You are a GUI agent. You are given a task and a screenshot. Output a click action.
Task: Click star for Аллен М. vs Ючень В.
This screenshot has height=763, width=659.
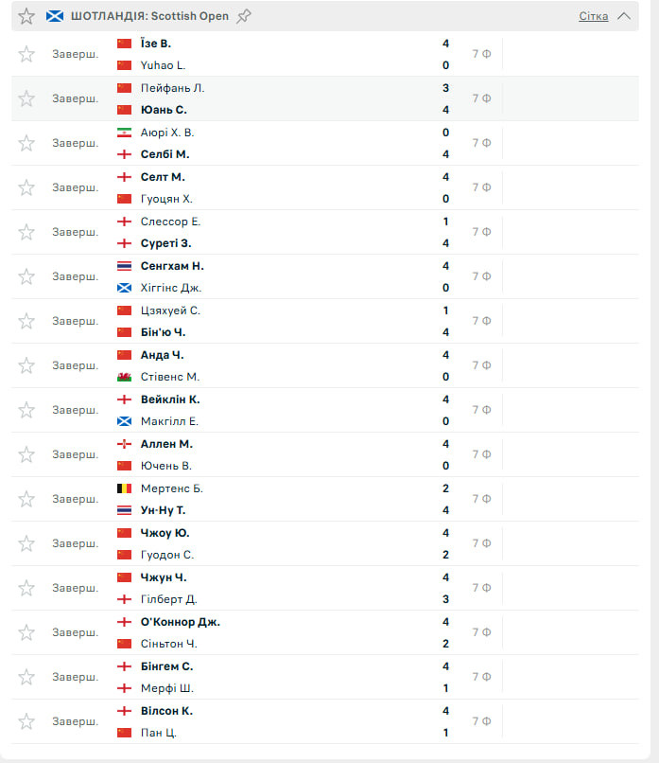tap(26, 454)
